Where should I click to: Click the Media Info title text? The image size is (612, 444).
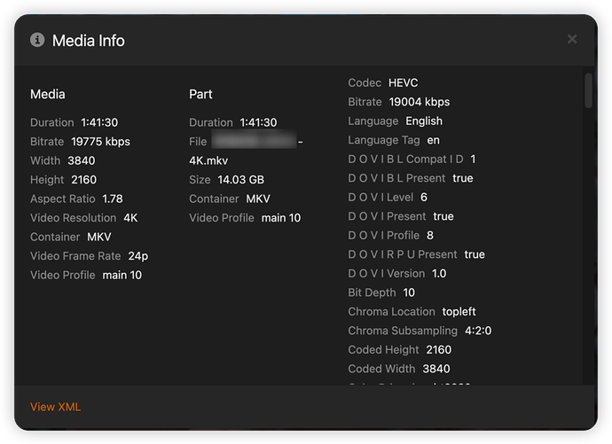pos(89,41)
